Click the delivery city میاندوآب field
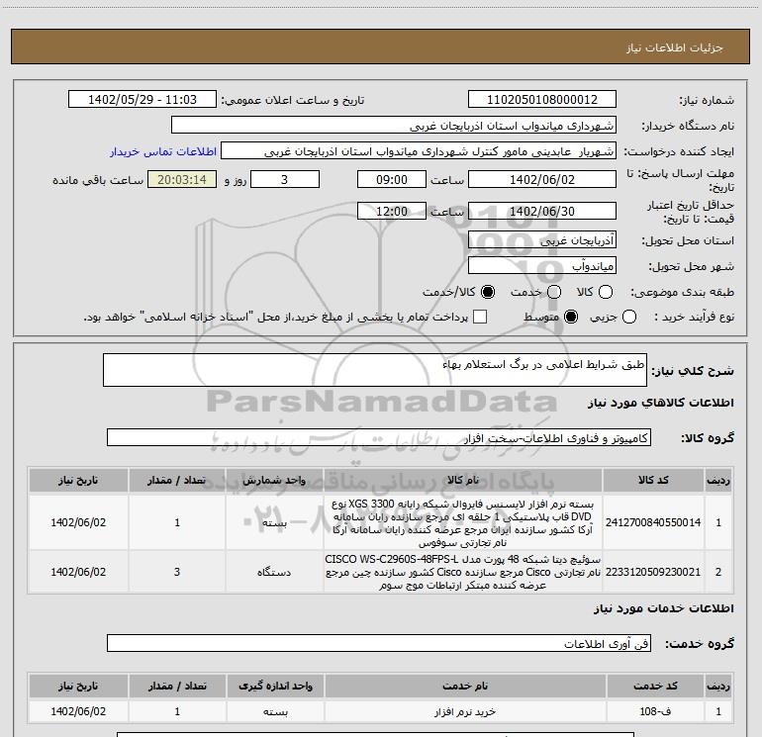This screenshot has height=737, width=762. pos(541,266)
